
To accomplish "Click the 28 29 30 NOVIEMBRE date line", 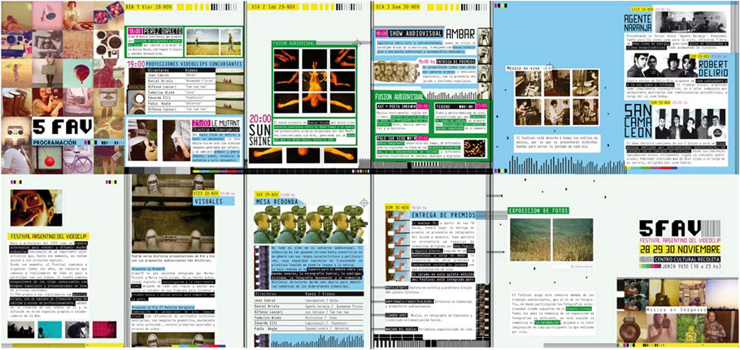I will (680, 249).
